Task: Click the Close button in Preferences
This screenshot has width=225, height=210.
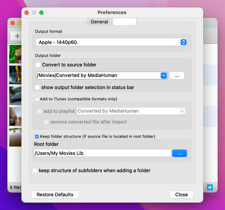Action: [x=181, y=194]
